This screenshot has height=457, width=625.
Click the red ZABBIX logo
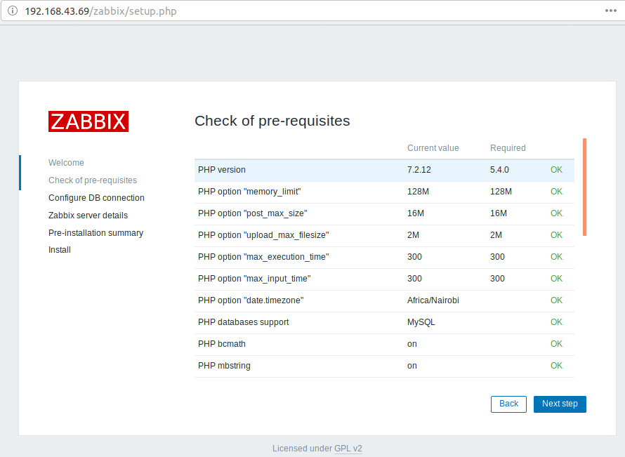point(88,121)
